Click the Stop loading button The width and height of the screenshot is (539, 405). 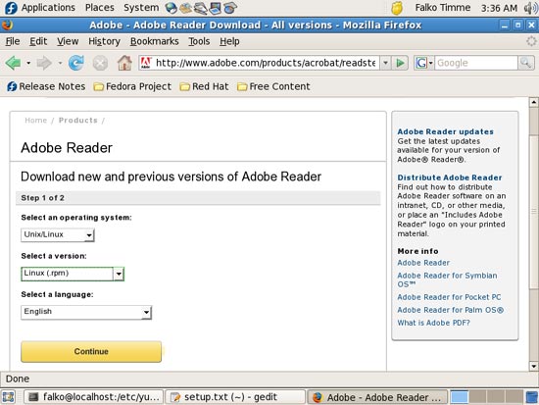click(x=100, y=64)
